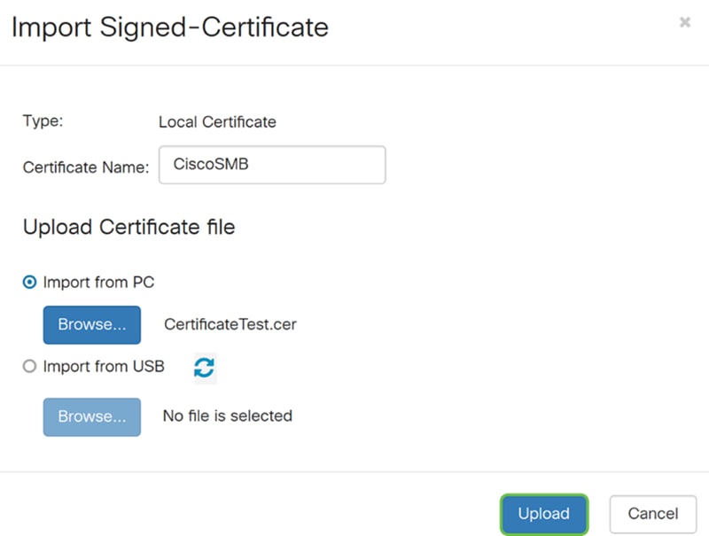Click the 'Local Certificate' type value
The height and width of the screenshot is (536, 709).
[217, 122]
